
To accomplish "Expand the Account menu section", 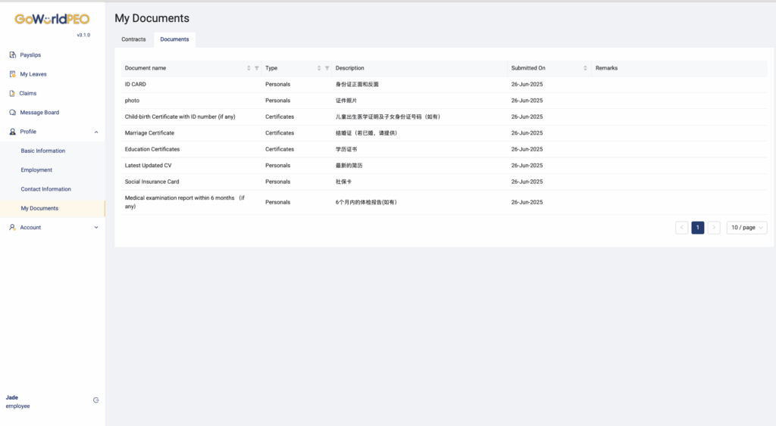I will (x=95, y=227).
